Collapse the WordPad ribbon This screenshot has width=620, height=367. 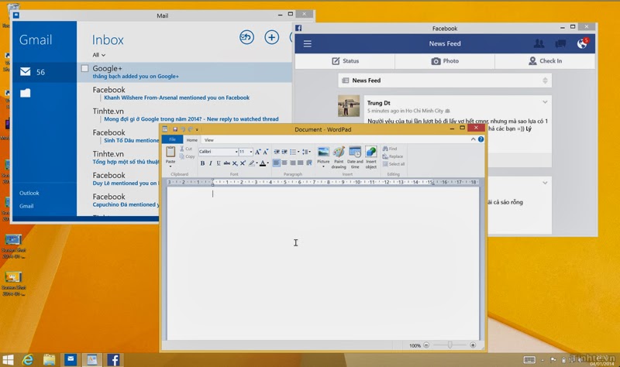473,139
